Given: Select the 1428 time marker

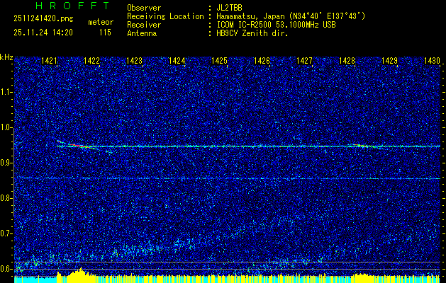Looking at the screenshot, I should [347, 62].
